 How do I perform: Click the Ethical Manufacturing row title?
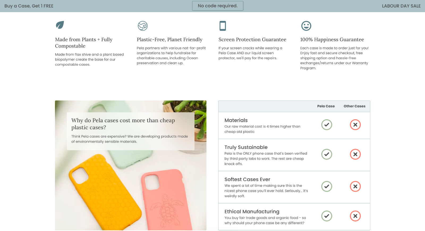[x=252, y=211]
